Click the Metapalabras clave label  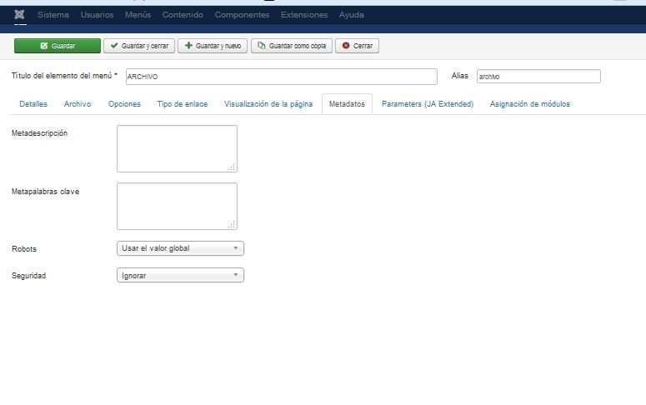click(x=45, y=192)
